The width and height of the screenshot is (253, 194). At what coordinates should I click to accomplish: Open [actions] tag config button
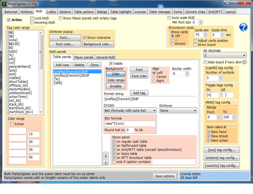click(222, 158)
